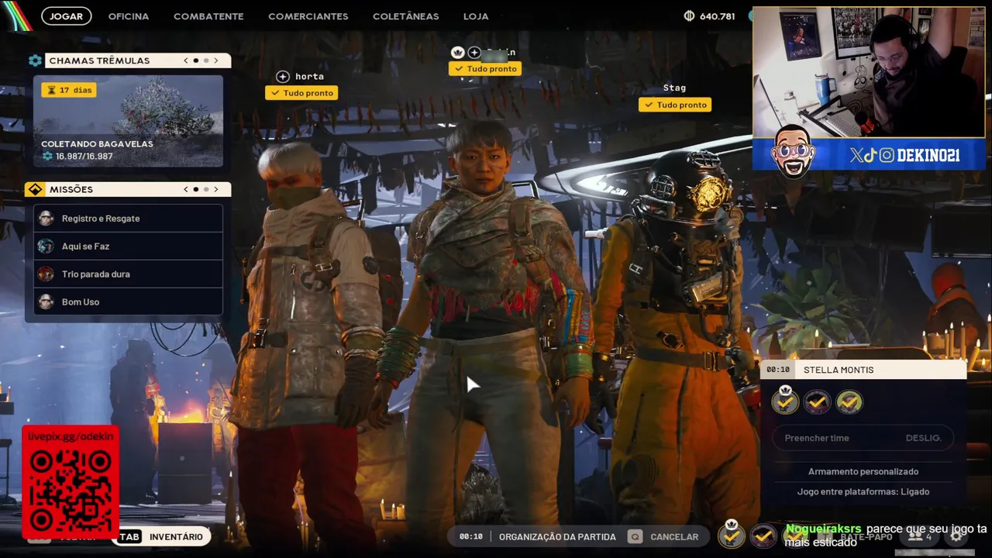Go to next Missões page arrow
The width and height of the screenshot is (992, 558).
click(x=216, y=189)
